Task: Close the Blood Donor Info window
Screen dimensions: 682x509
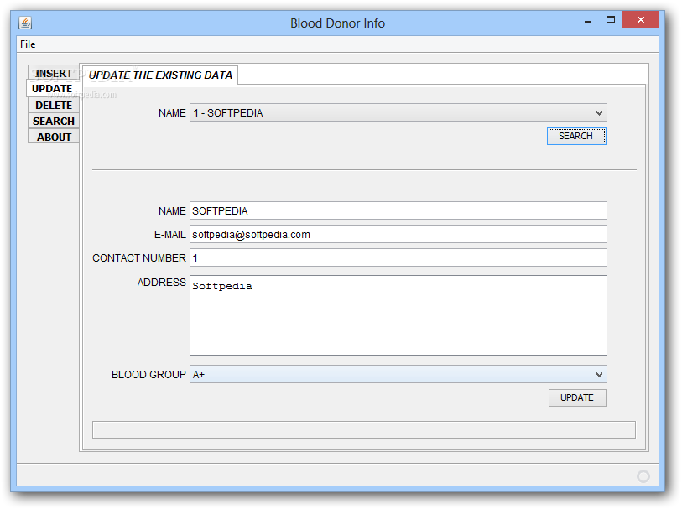Action: point(640,19)
